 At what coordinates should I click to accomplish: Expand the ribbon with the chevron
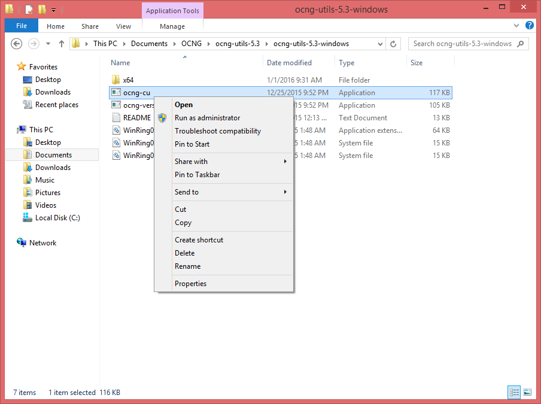click(x=516, y=26)
